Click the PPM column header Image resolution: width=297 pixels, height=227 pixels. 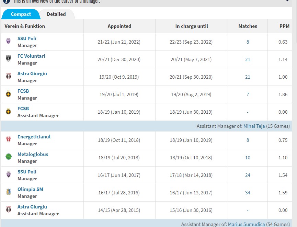284,26
